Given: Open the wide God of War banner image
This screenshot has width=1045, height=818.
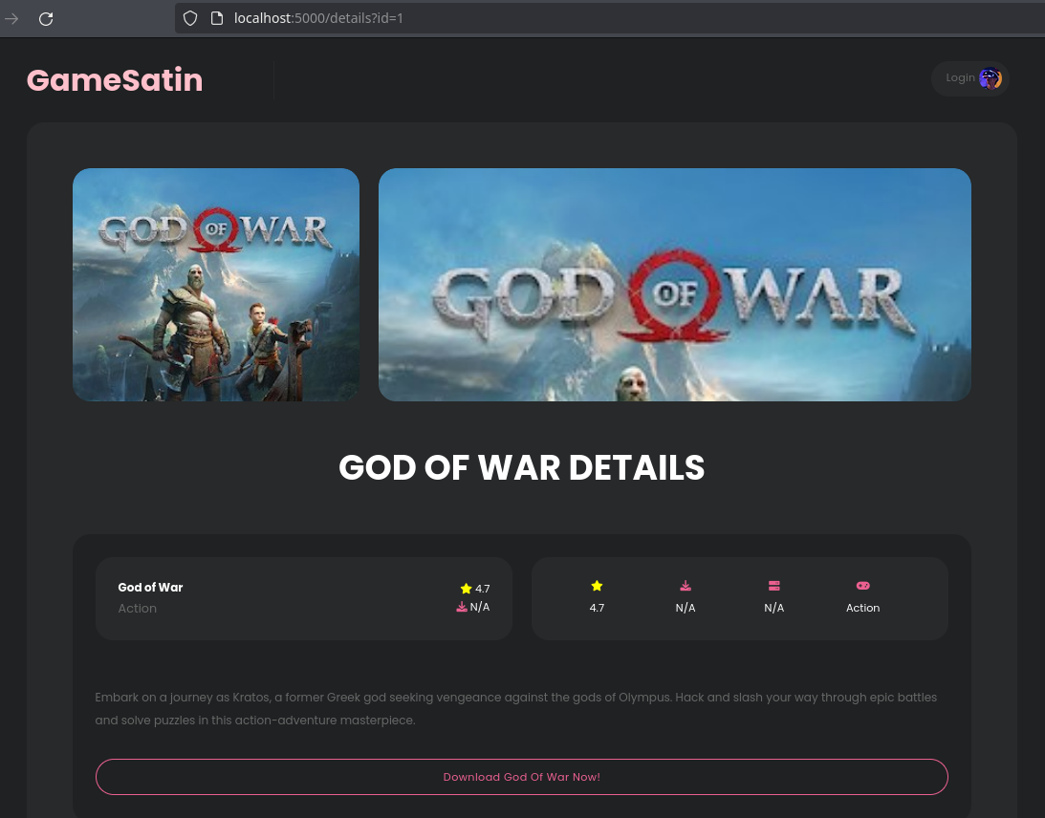Looking at the screenshot, I should tap(674, 285).
